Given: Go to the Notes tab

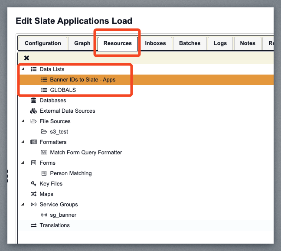Looking at the screenshot, I should pos(248,43).
